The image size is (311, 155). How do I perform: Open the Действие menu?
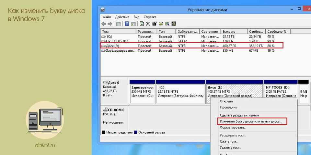(122, 17)
